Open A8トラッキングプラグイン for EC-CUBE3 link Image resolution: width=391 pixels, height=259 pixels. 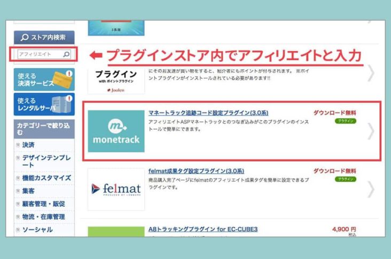pyautogui.click(x=203, y=229)
